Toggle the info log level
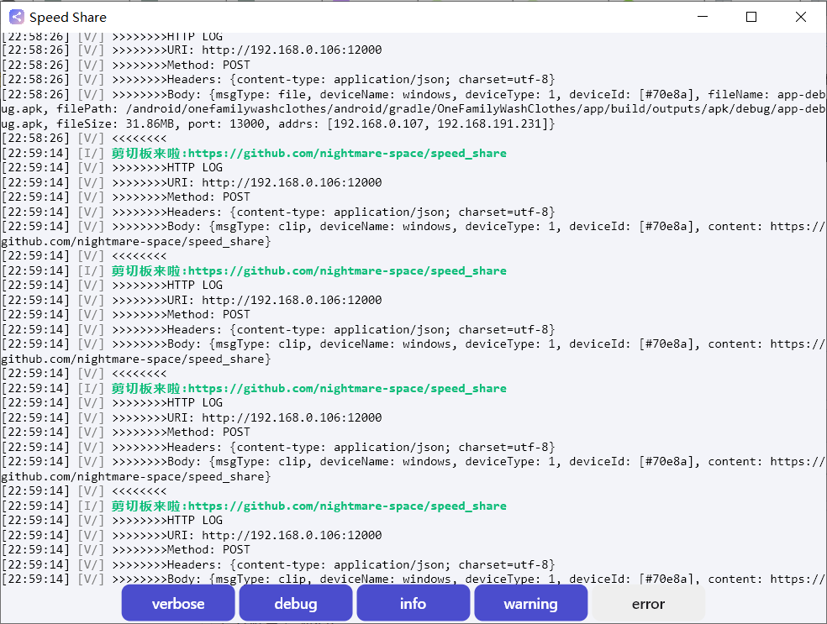Viewport: 827px width, 624px height. point(413,603)
